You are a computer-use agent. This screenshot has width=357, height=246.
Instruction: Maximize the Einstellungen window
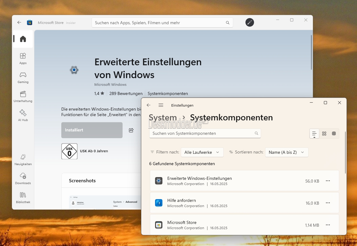click(325, 103)
